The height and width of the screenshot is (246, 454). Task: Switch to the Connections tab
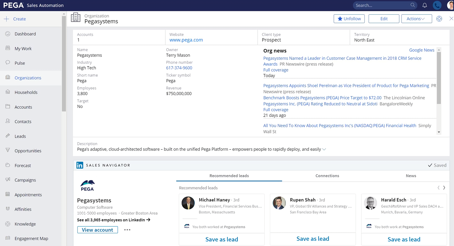pos(327,176)
